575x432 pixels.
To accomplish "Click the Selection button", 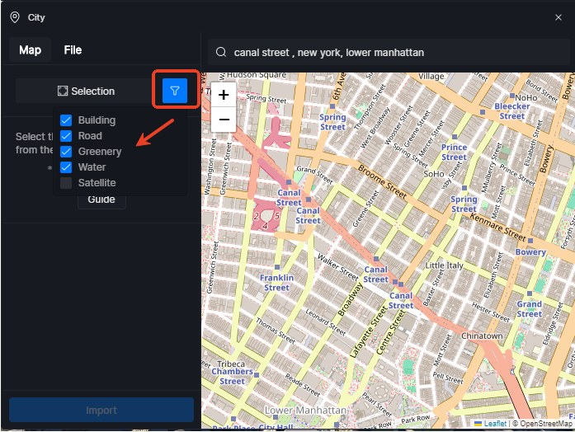I will coord(86,91).
